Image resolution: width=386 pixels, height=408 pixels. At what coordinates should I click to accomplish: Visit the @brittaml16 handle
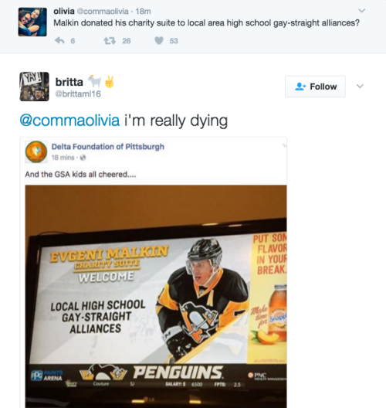coord(78,94)
